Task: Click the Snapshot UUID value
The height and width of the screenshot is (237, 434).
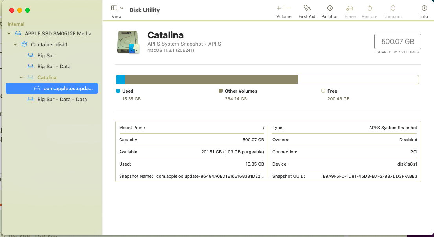Action: tap(370, 176)
